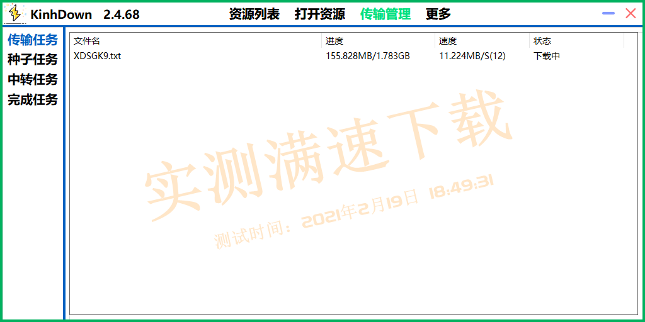Click the KinhDown lightning logo icon

pos(14,13)
